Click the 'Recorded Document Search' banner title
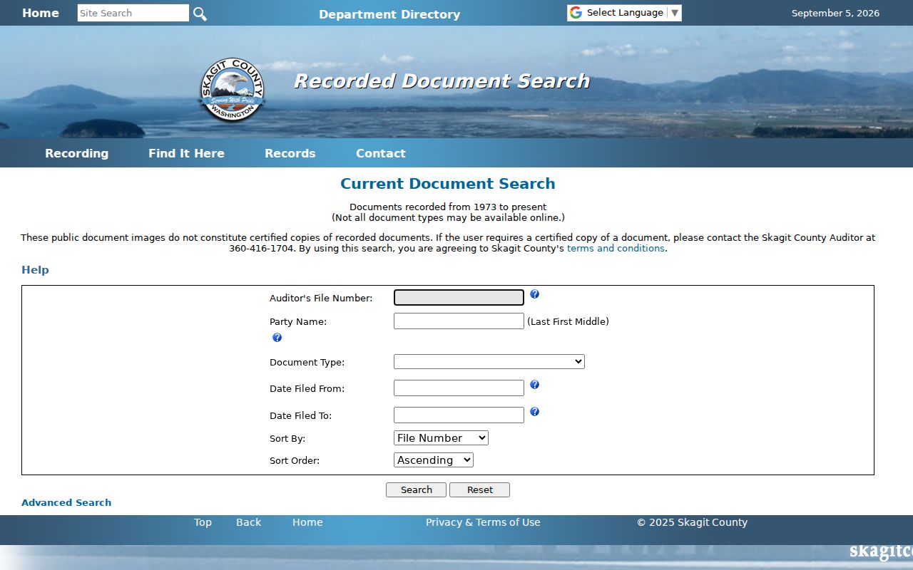 pyautogui.click(x=442, y=81)
